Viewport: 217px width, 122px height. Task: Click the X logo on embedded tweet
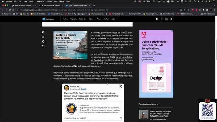[121, 86]
